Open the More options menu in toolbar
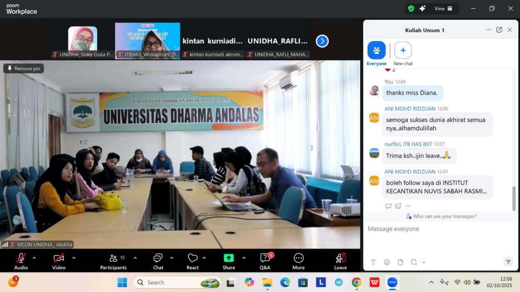This screenshot has height=292, width=520. [298, 261]
